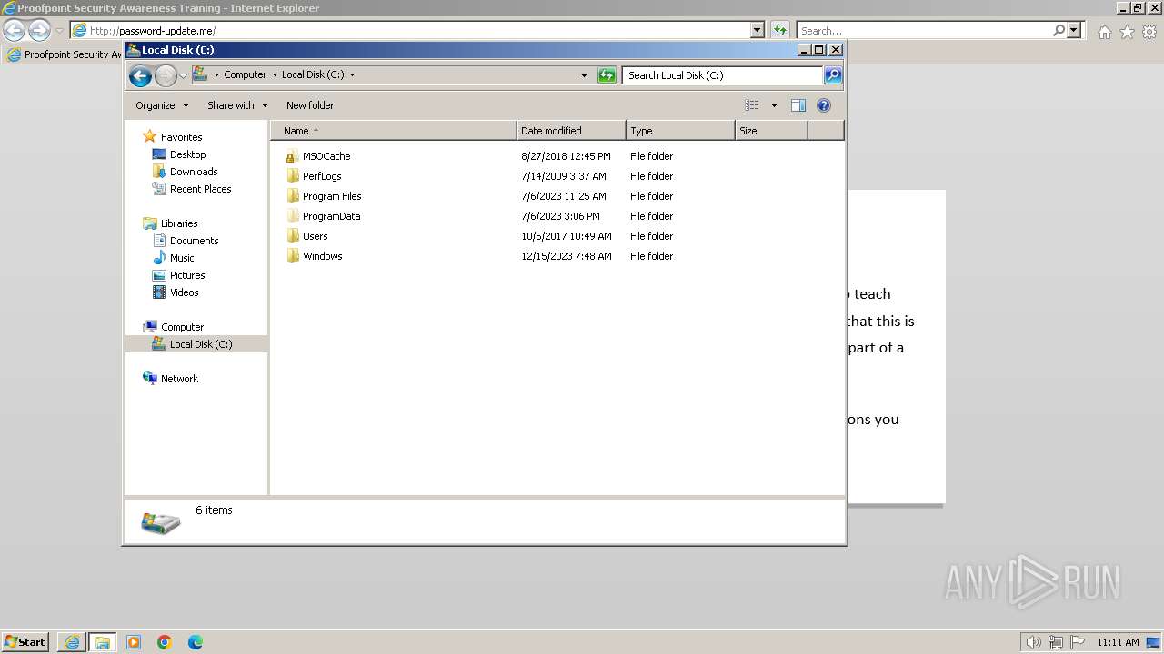Click the volume speaker tray icon
1164x654 pixels.
click(x=1033, y=642)
